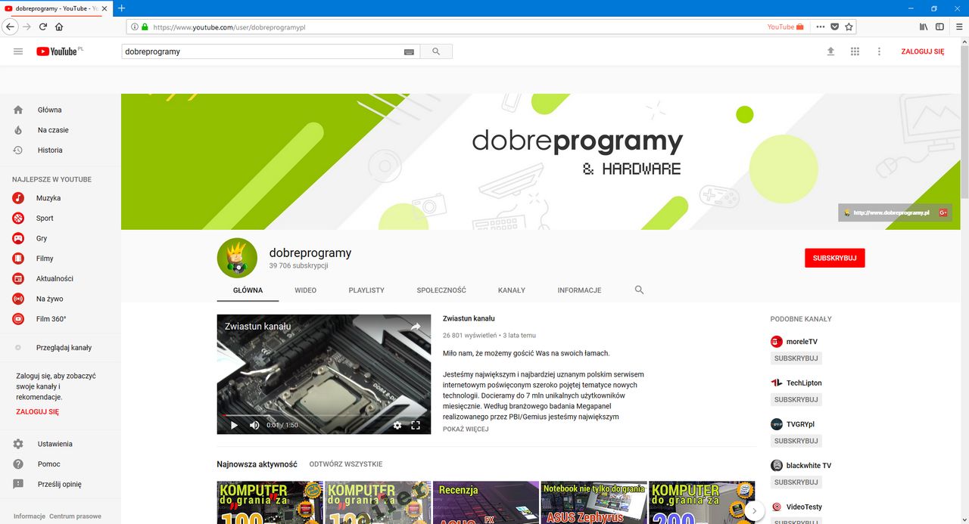Screen dimensions: 969x524
Task: Mute the trailer with the volume icon
Action: pyautogui.click(x=254, y=425)
